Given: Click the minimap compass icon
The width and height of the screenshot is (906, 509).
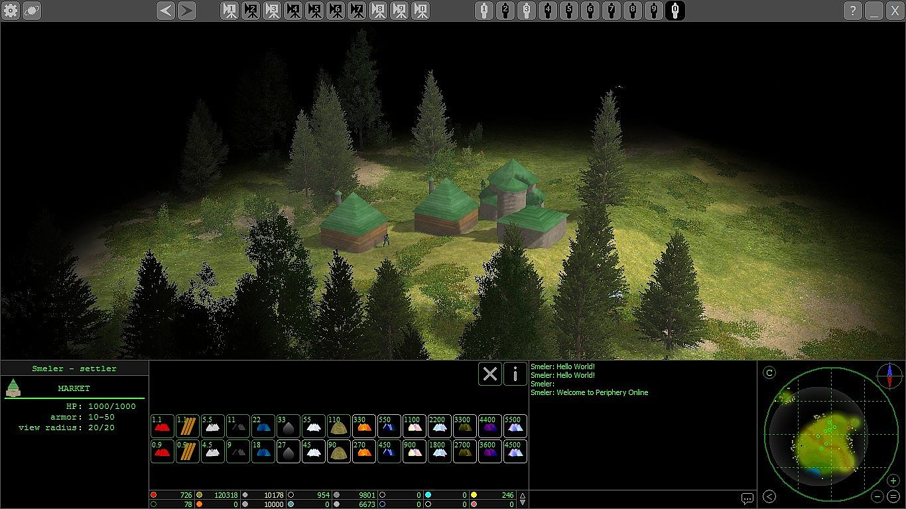Looking at the screenshot, I should tap(889, 375).
